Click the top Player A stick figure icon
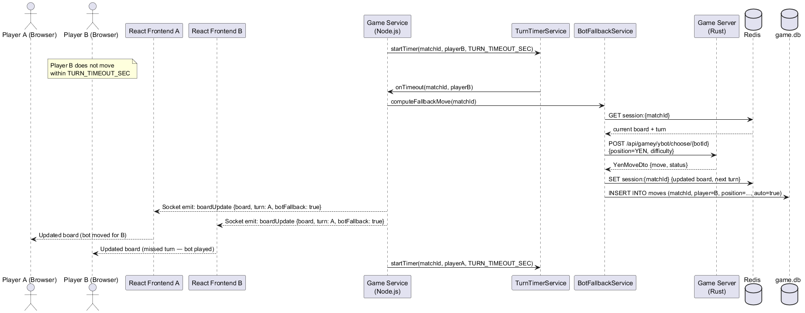The height and width of the screenshot is (313, 805). [30, 15]
